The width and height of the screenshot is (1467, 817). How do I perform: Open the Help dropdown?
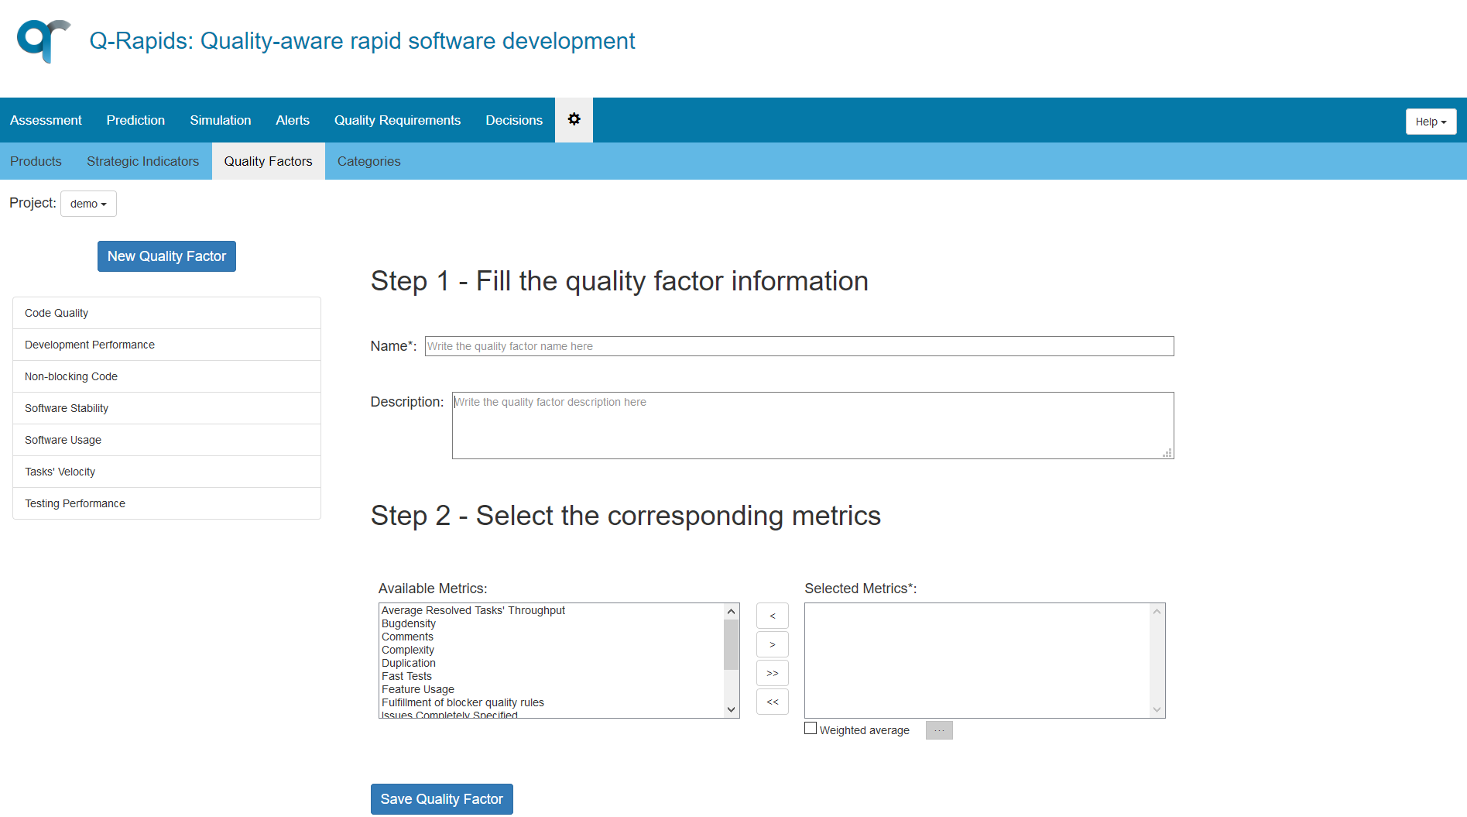coord(1430,122)
